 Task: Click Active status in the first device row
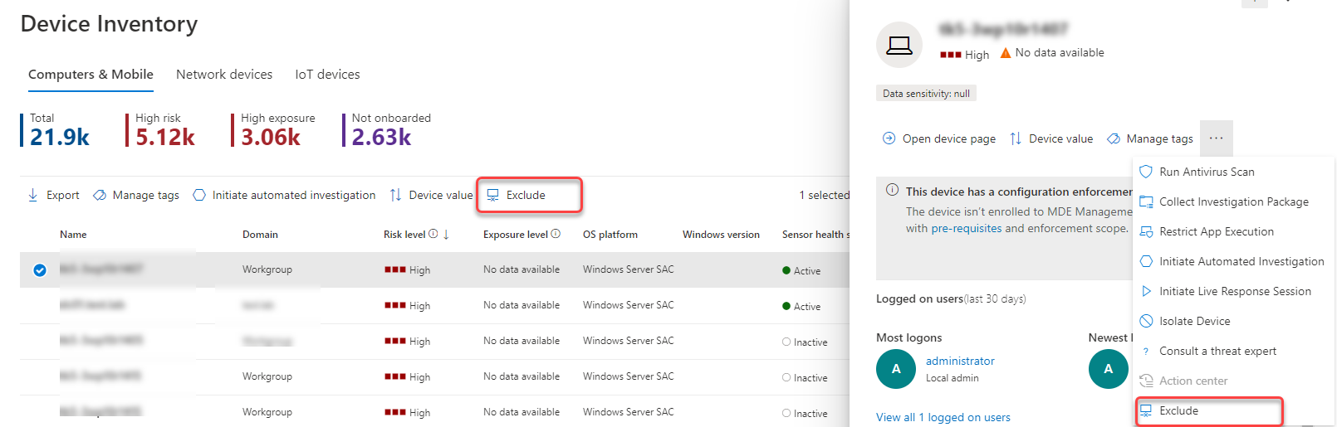(x=801, y=270)
